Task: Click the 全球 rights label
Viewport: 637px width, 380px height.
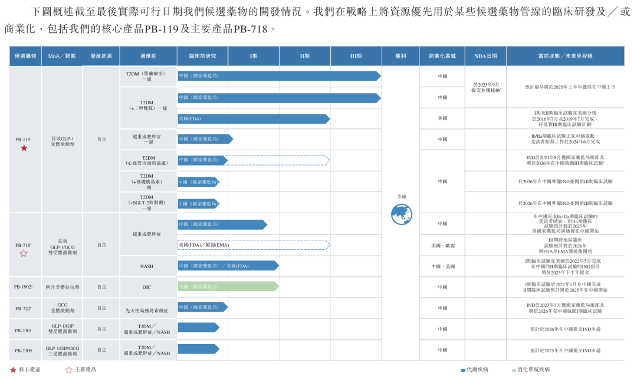Action: 402,197
